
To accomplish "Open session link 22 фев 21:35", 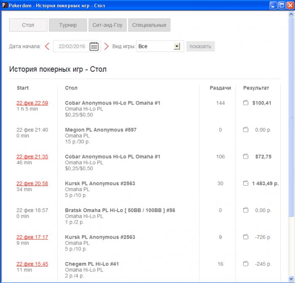I will (32, 156).
